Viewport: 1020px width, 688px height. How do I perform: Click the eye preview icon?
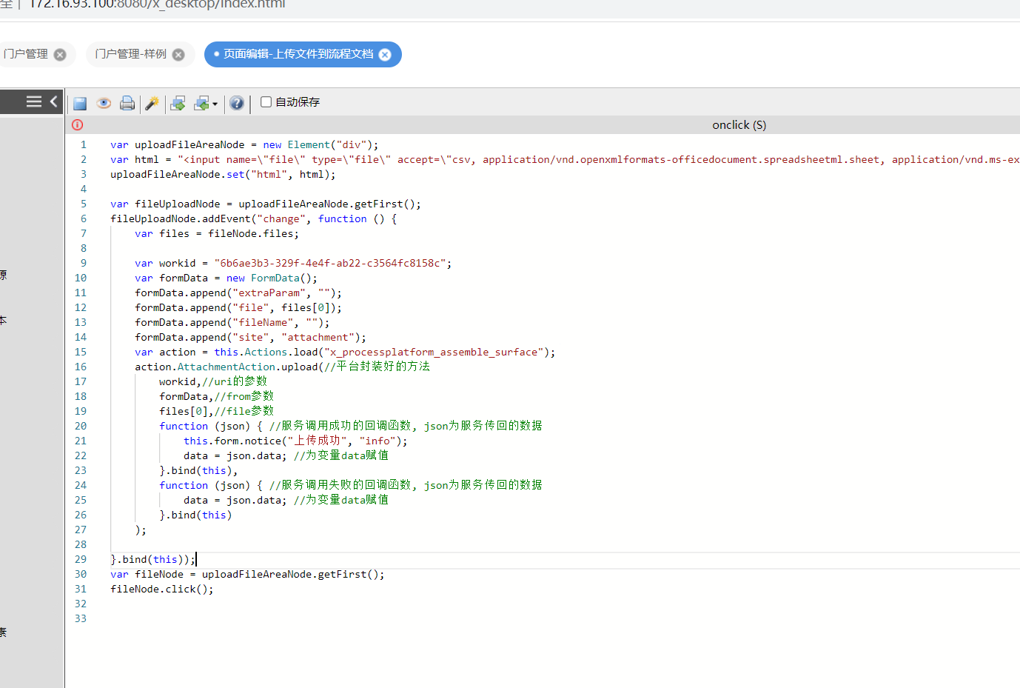tap(104, 103)
